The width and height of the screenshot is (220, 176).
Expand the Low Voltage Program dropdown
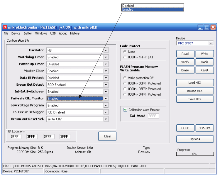tap(106, 105)
